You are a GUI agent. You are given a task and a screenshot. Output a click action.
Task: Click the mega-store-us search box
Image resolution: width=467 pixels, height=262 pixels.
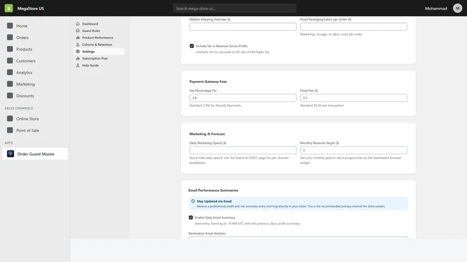235,8
